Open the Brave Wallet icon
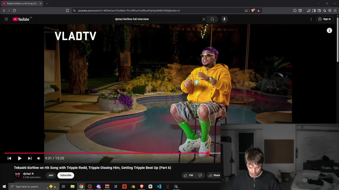The width and height of the screenshot is (339, 190). (x=319, y=11)
